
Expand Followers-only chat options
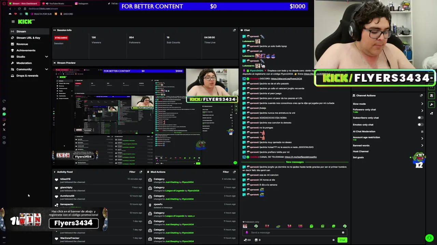coord(422,111)
